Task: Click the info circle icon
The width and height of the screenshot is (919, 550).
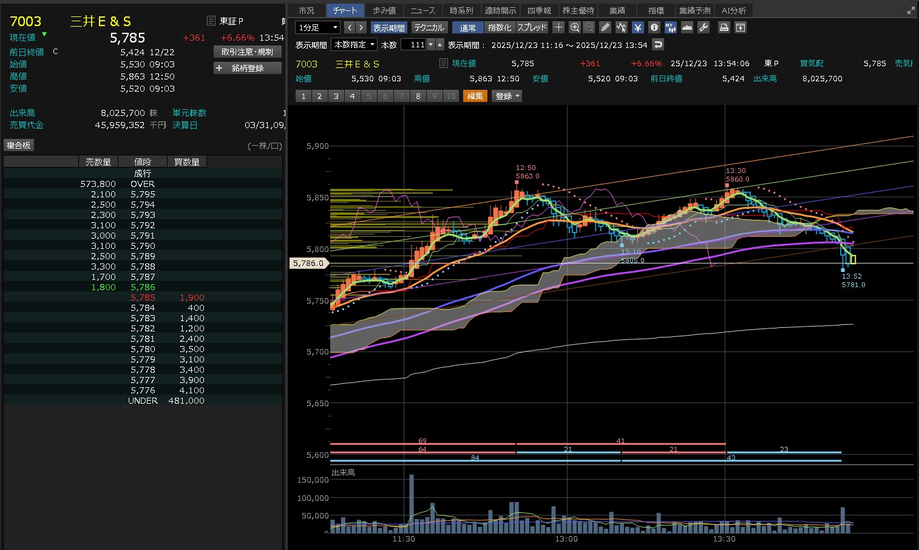Action: tap(654, 27)
